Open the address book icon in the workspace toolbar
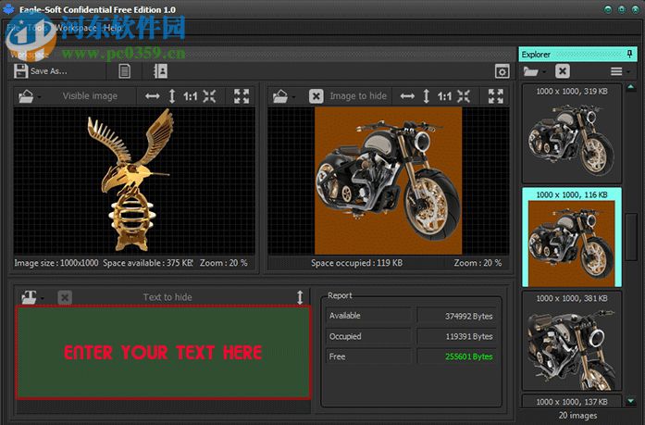The width and height of the screenshot is (645, 425). 160,71
